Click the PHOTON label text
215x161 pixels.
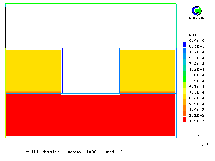[x=197, y=18]
